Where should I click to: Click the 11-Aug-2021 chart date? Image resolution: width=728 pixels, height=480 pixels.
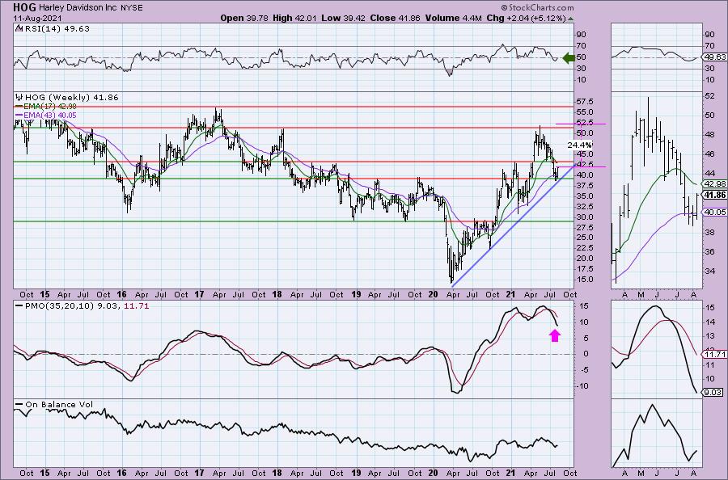(36, 19)
